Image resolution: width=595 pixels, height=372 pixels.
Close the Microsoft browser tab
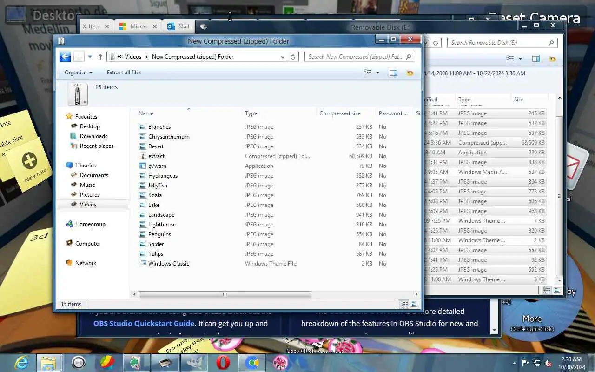155,27
